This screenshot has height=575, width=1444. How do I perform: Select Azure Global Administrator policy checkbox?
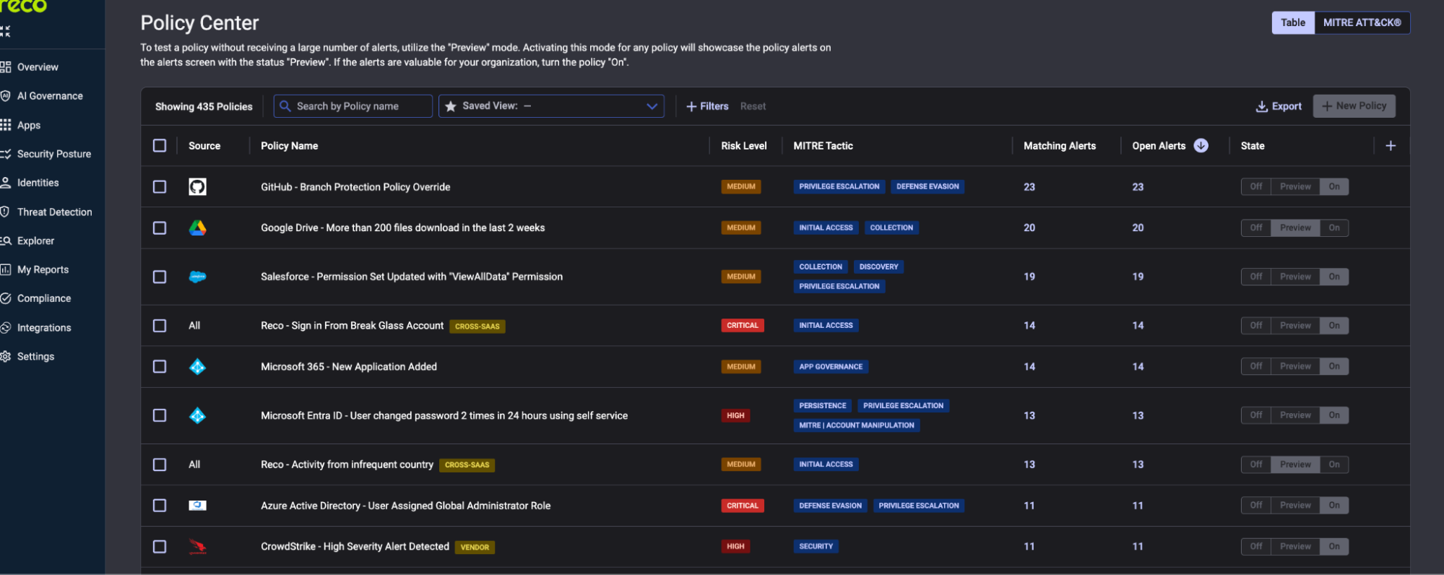pyautogui.click(x=160, y=506)
